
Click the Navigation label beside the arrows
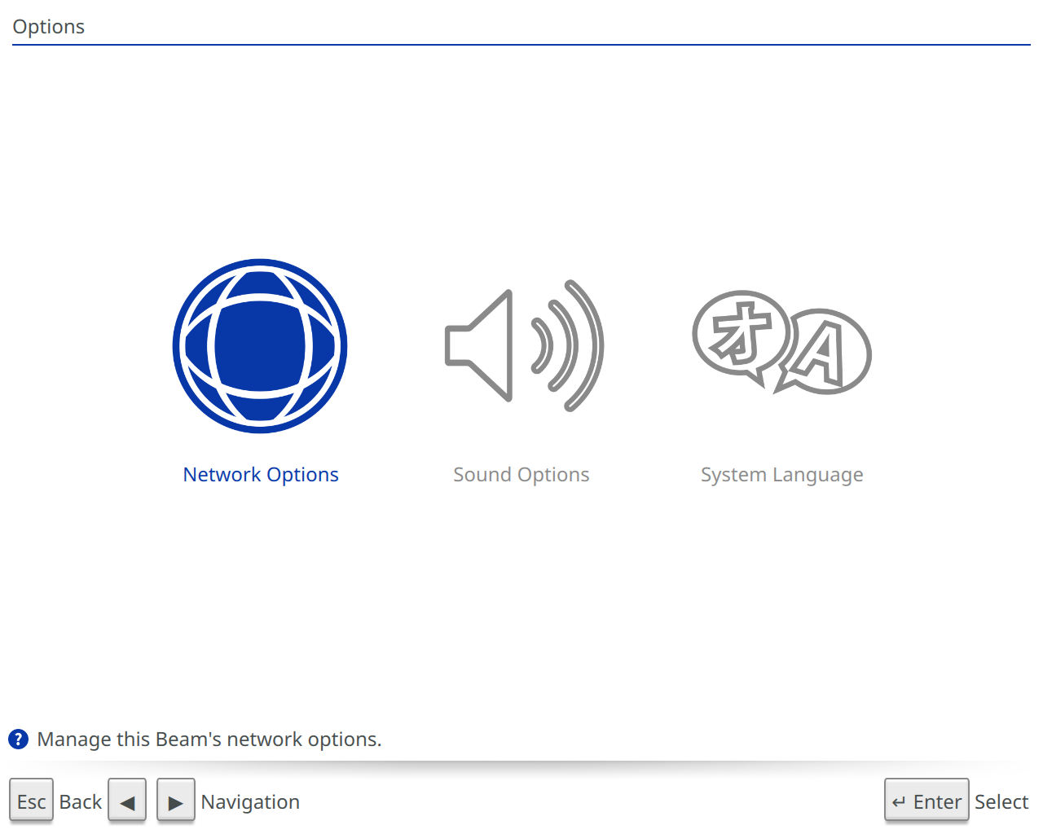[250, 802]
